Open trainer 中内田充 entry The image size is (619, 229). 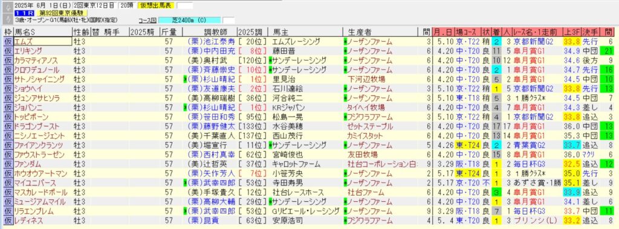tap(212, 51)
